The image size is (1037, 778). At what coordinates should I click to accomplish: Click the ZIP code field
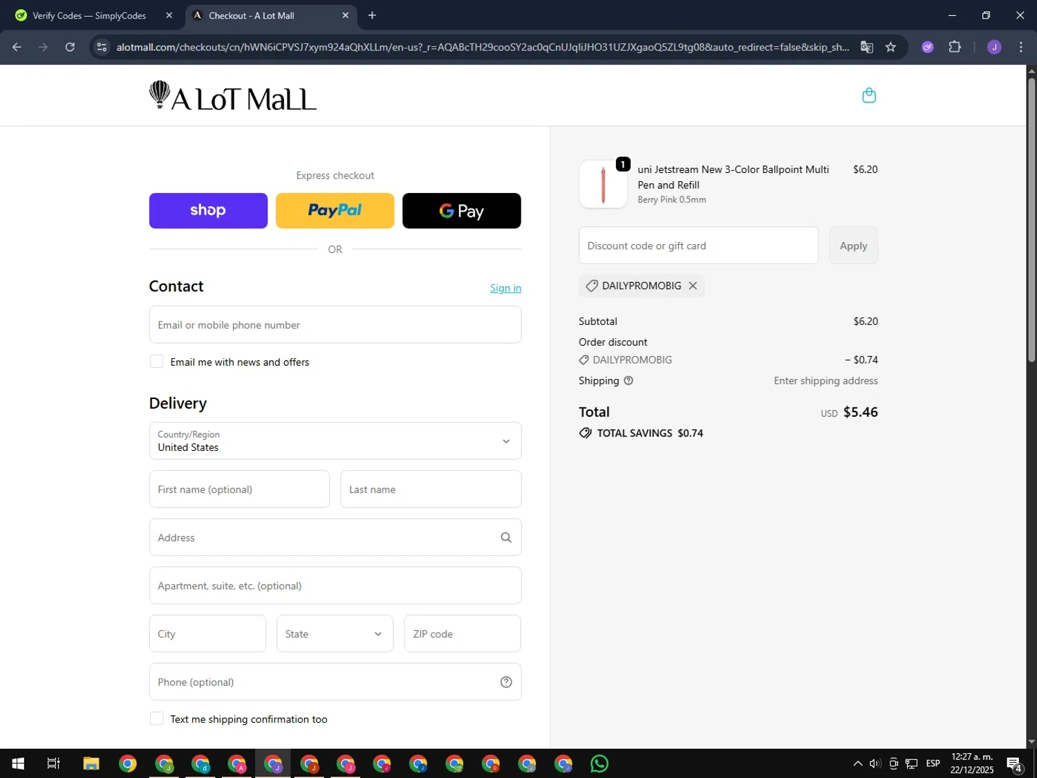click(463, 633)
